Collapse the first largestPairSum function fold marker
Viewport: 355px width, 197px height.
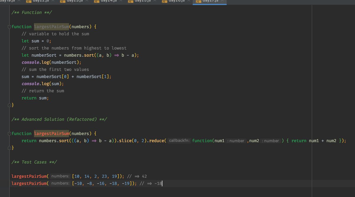[9, 27]
